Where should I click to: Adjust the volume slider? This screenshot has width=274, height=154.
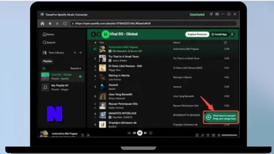click(x=229, y=135)
